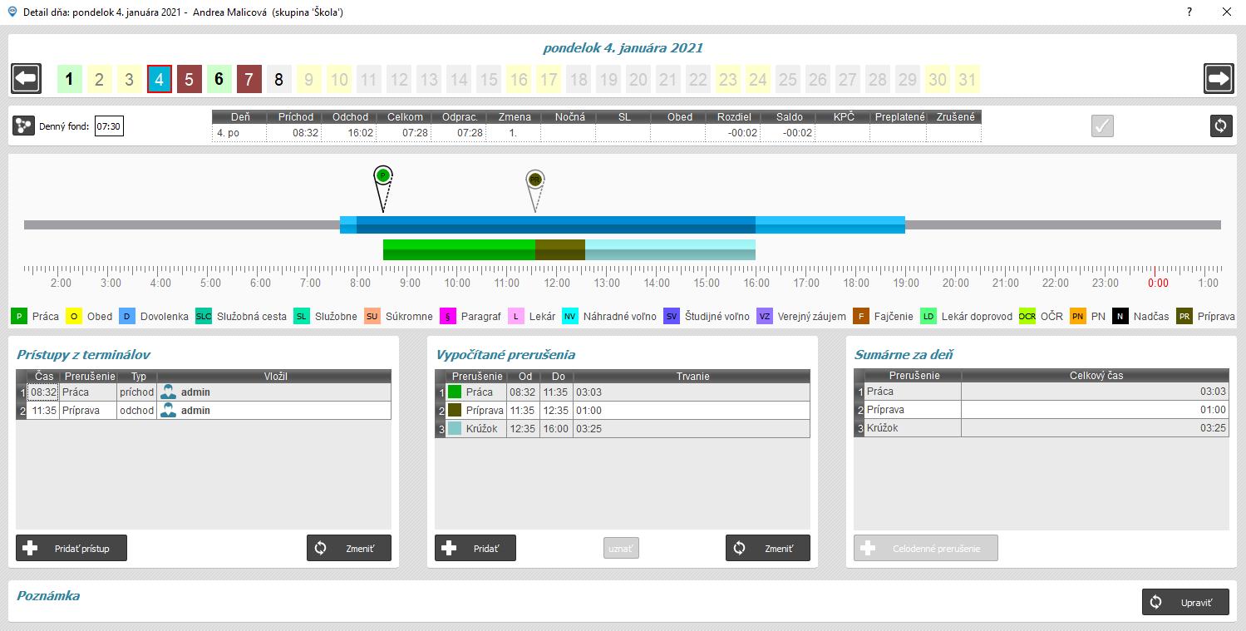
Task: Open day 5 in the calendar strip
Action: [x=189, y=80]
